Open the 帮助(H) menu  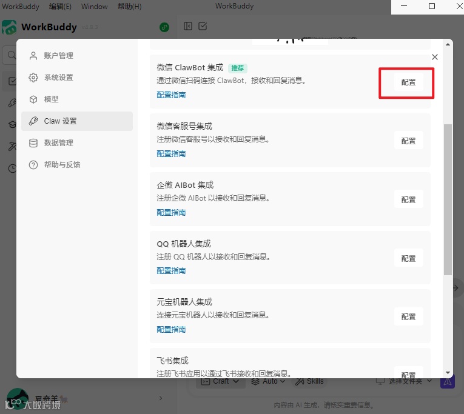click(129, 7)
